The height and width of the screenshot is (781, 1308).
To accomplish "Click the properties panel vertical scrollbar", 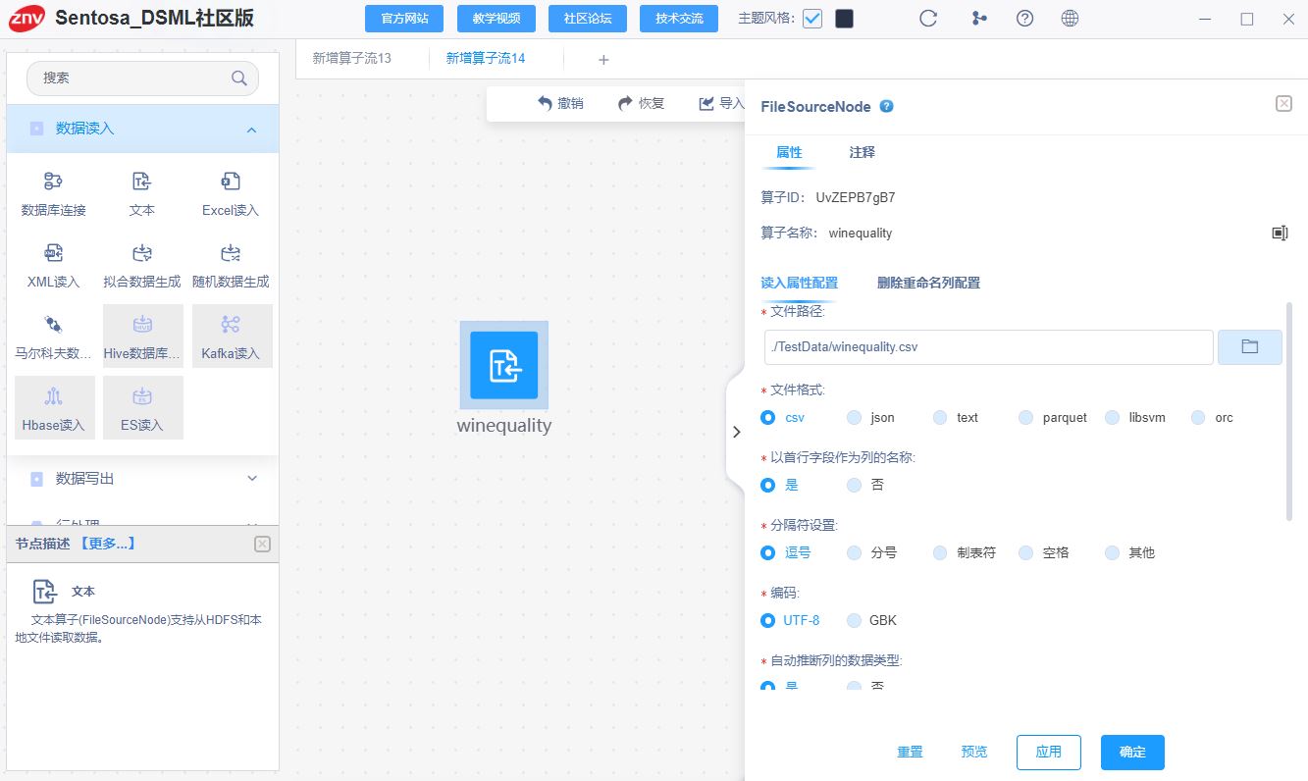I will [x=1289, y=412].
